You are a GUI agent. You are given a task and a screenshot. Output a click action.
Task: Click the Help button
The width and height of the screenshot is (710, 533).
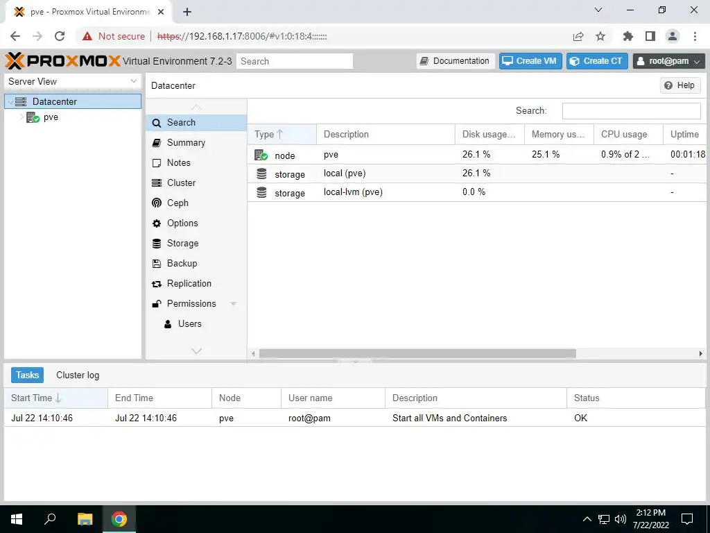point(679,85)
